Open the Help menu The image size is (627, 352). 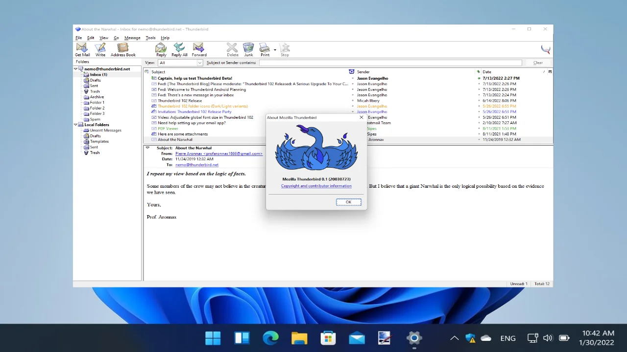coord(165,38)
